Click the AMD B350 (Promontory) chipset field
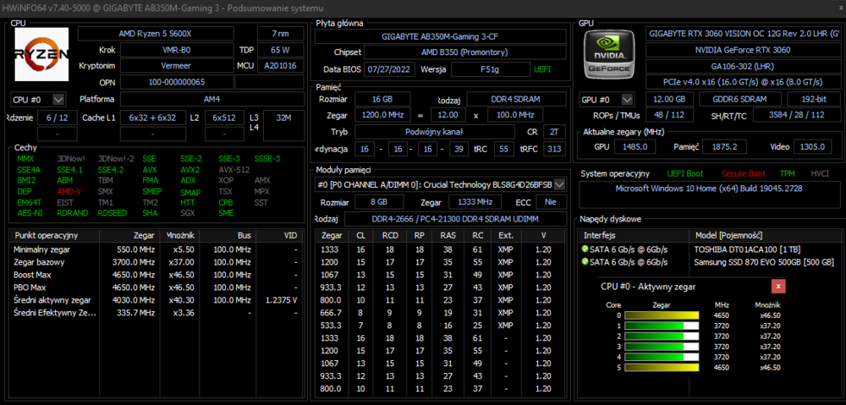 [x=465, y=52]
